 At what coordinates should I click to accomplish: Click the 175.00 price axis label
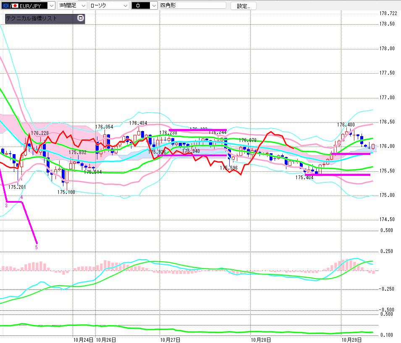(x=387, y=195)
